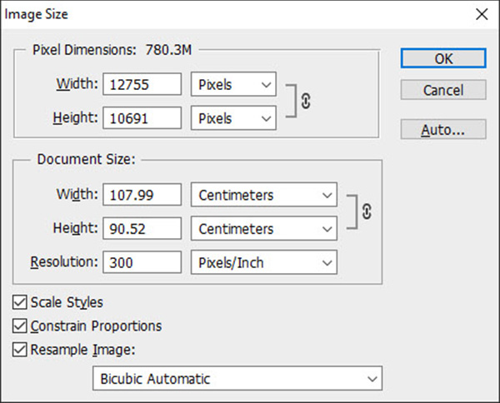The width and height of the screenshot is (500, 403).
Task: Open the pixel Width units dropdown
Action: coord(233,84)
